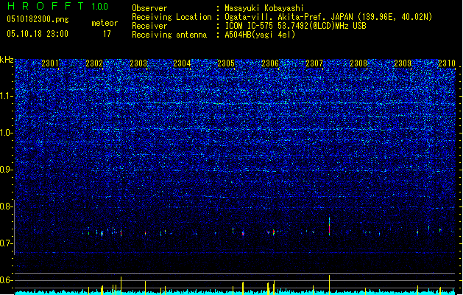Click the 2303 time marker
Viewport: 463px width, 295px height.
[138, 63]
